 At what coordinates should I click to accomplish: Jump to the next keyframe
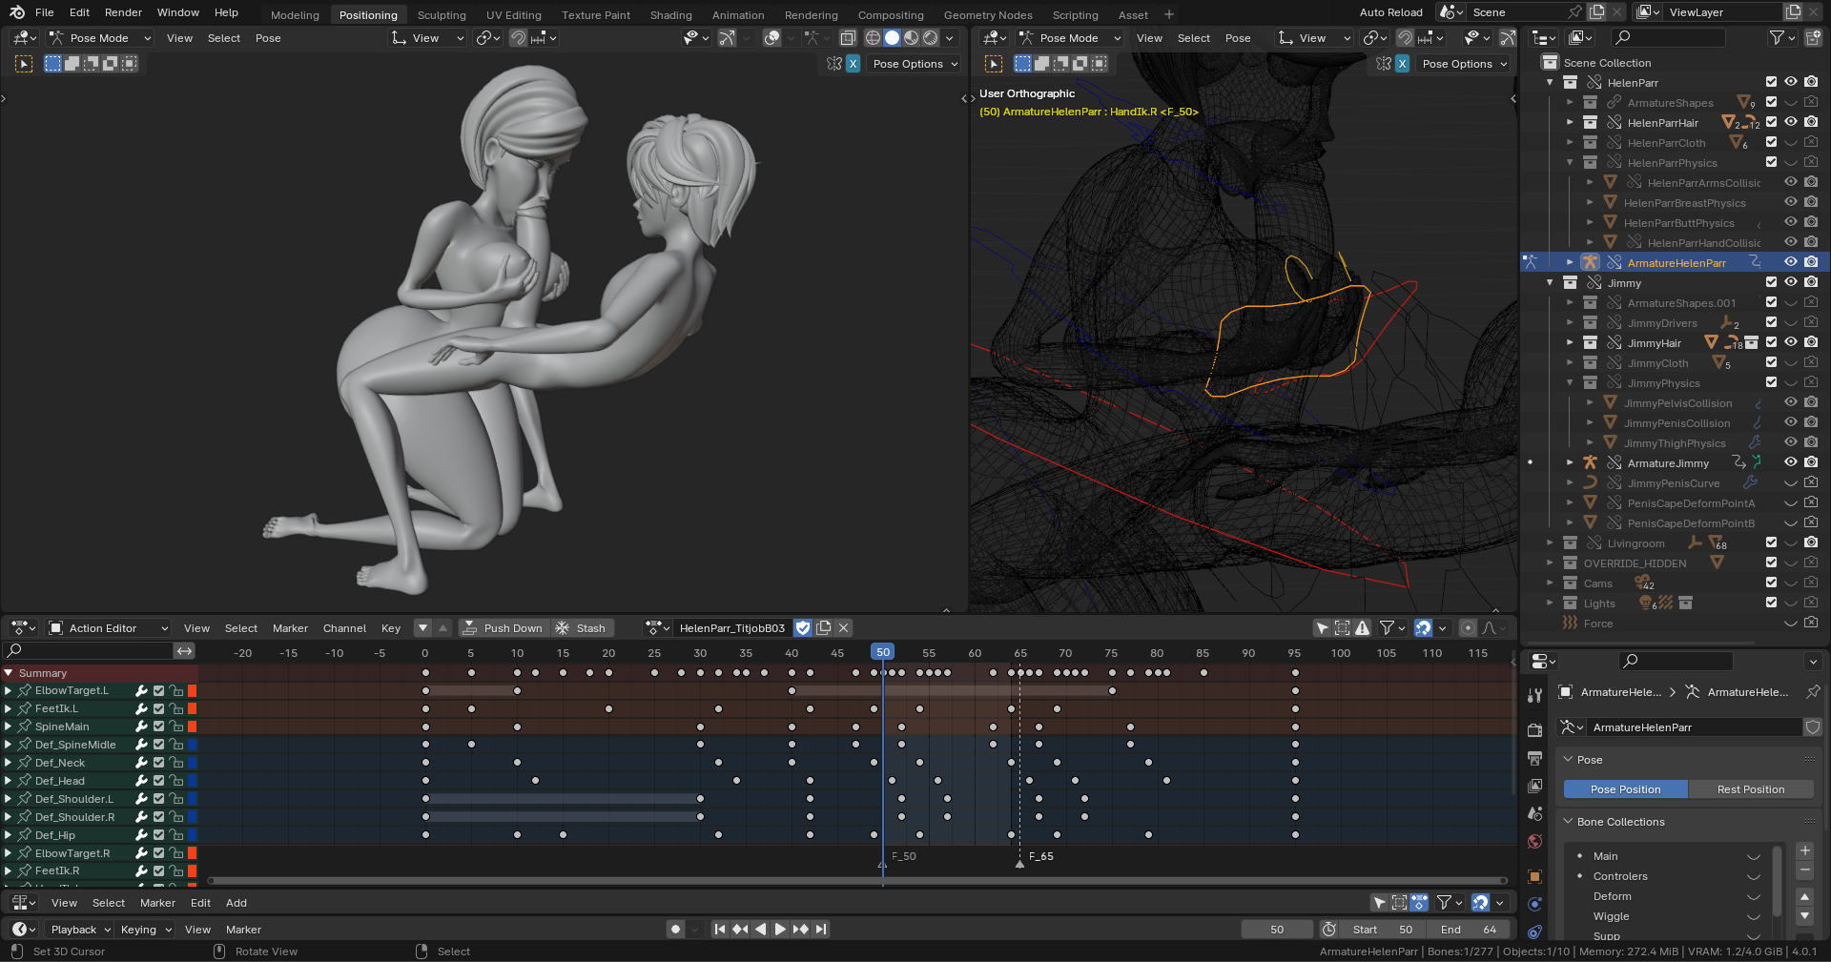tap(801, 930)
